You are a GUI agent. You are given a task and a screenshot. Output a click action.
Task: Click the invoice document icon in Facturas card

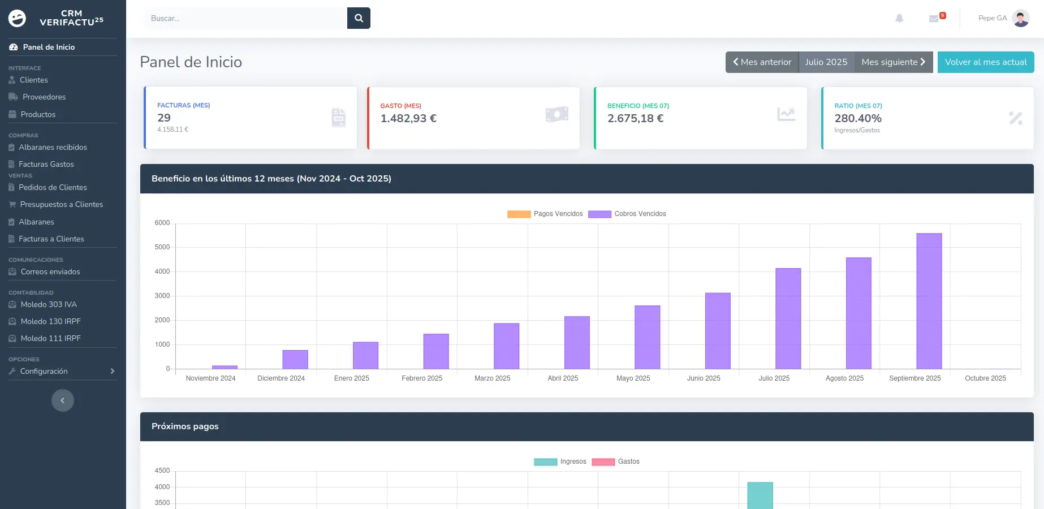coord(338,118)
